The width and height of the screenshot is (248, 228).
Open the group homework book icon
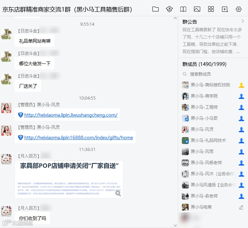[183, 9]
